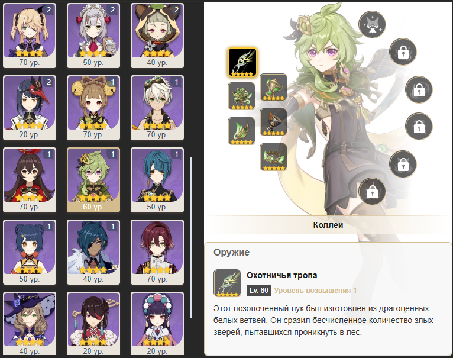Select hooded raccoon character at 40 ур.
This screenshot has width=453, height=358.
[157, 36]
